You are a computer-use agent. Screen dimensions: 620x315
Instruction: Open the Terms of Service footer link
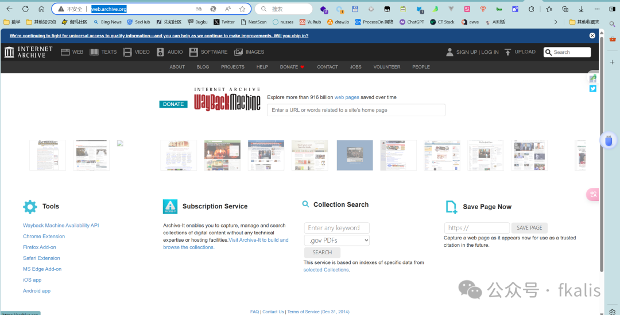click(x=318, y=312)
